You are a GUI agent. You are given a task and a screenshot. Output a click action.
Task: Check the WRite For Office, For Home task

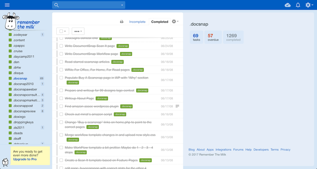(x=61, y=70)
